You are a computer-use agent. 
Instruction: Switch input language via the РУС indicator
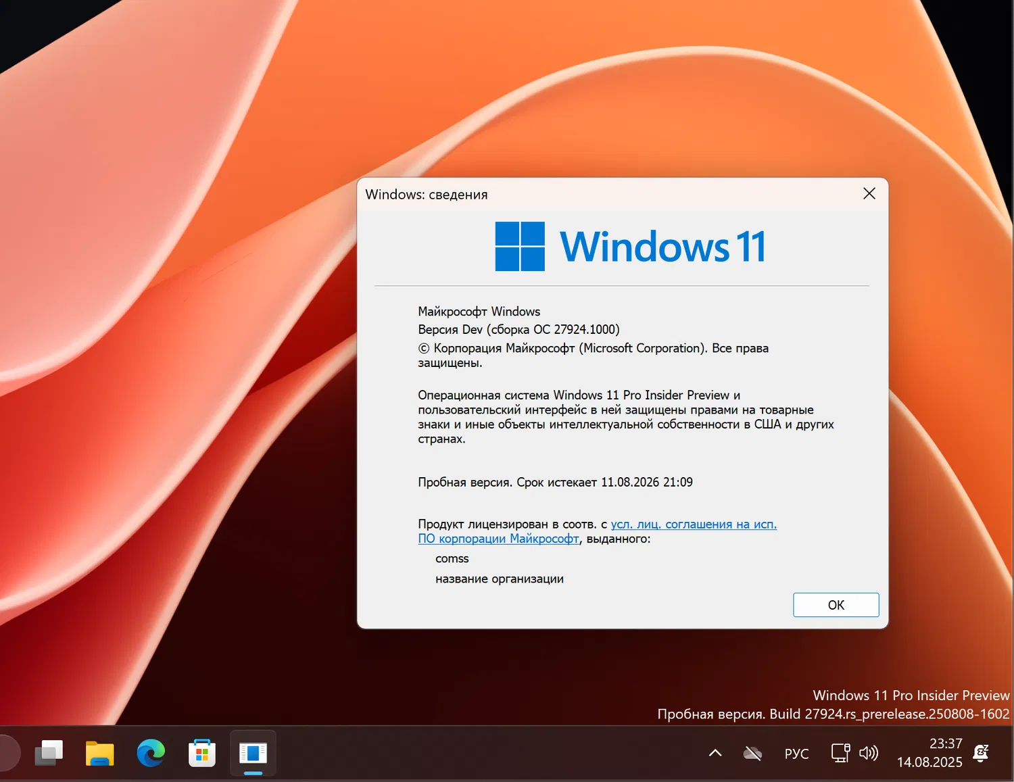796,752
